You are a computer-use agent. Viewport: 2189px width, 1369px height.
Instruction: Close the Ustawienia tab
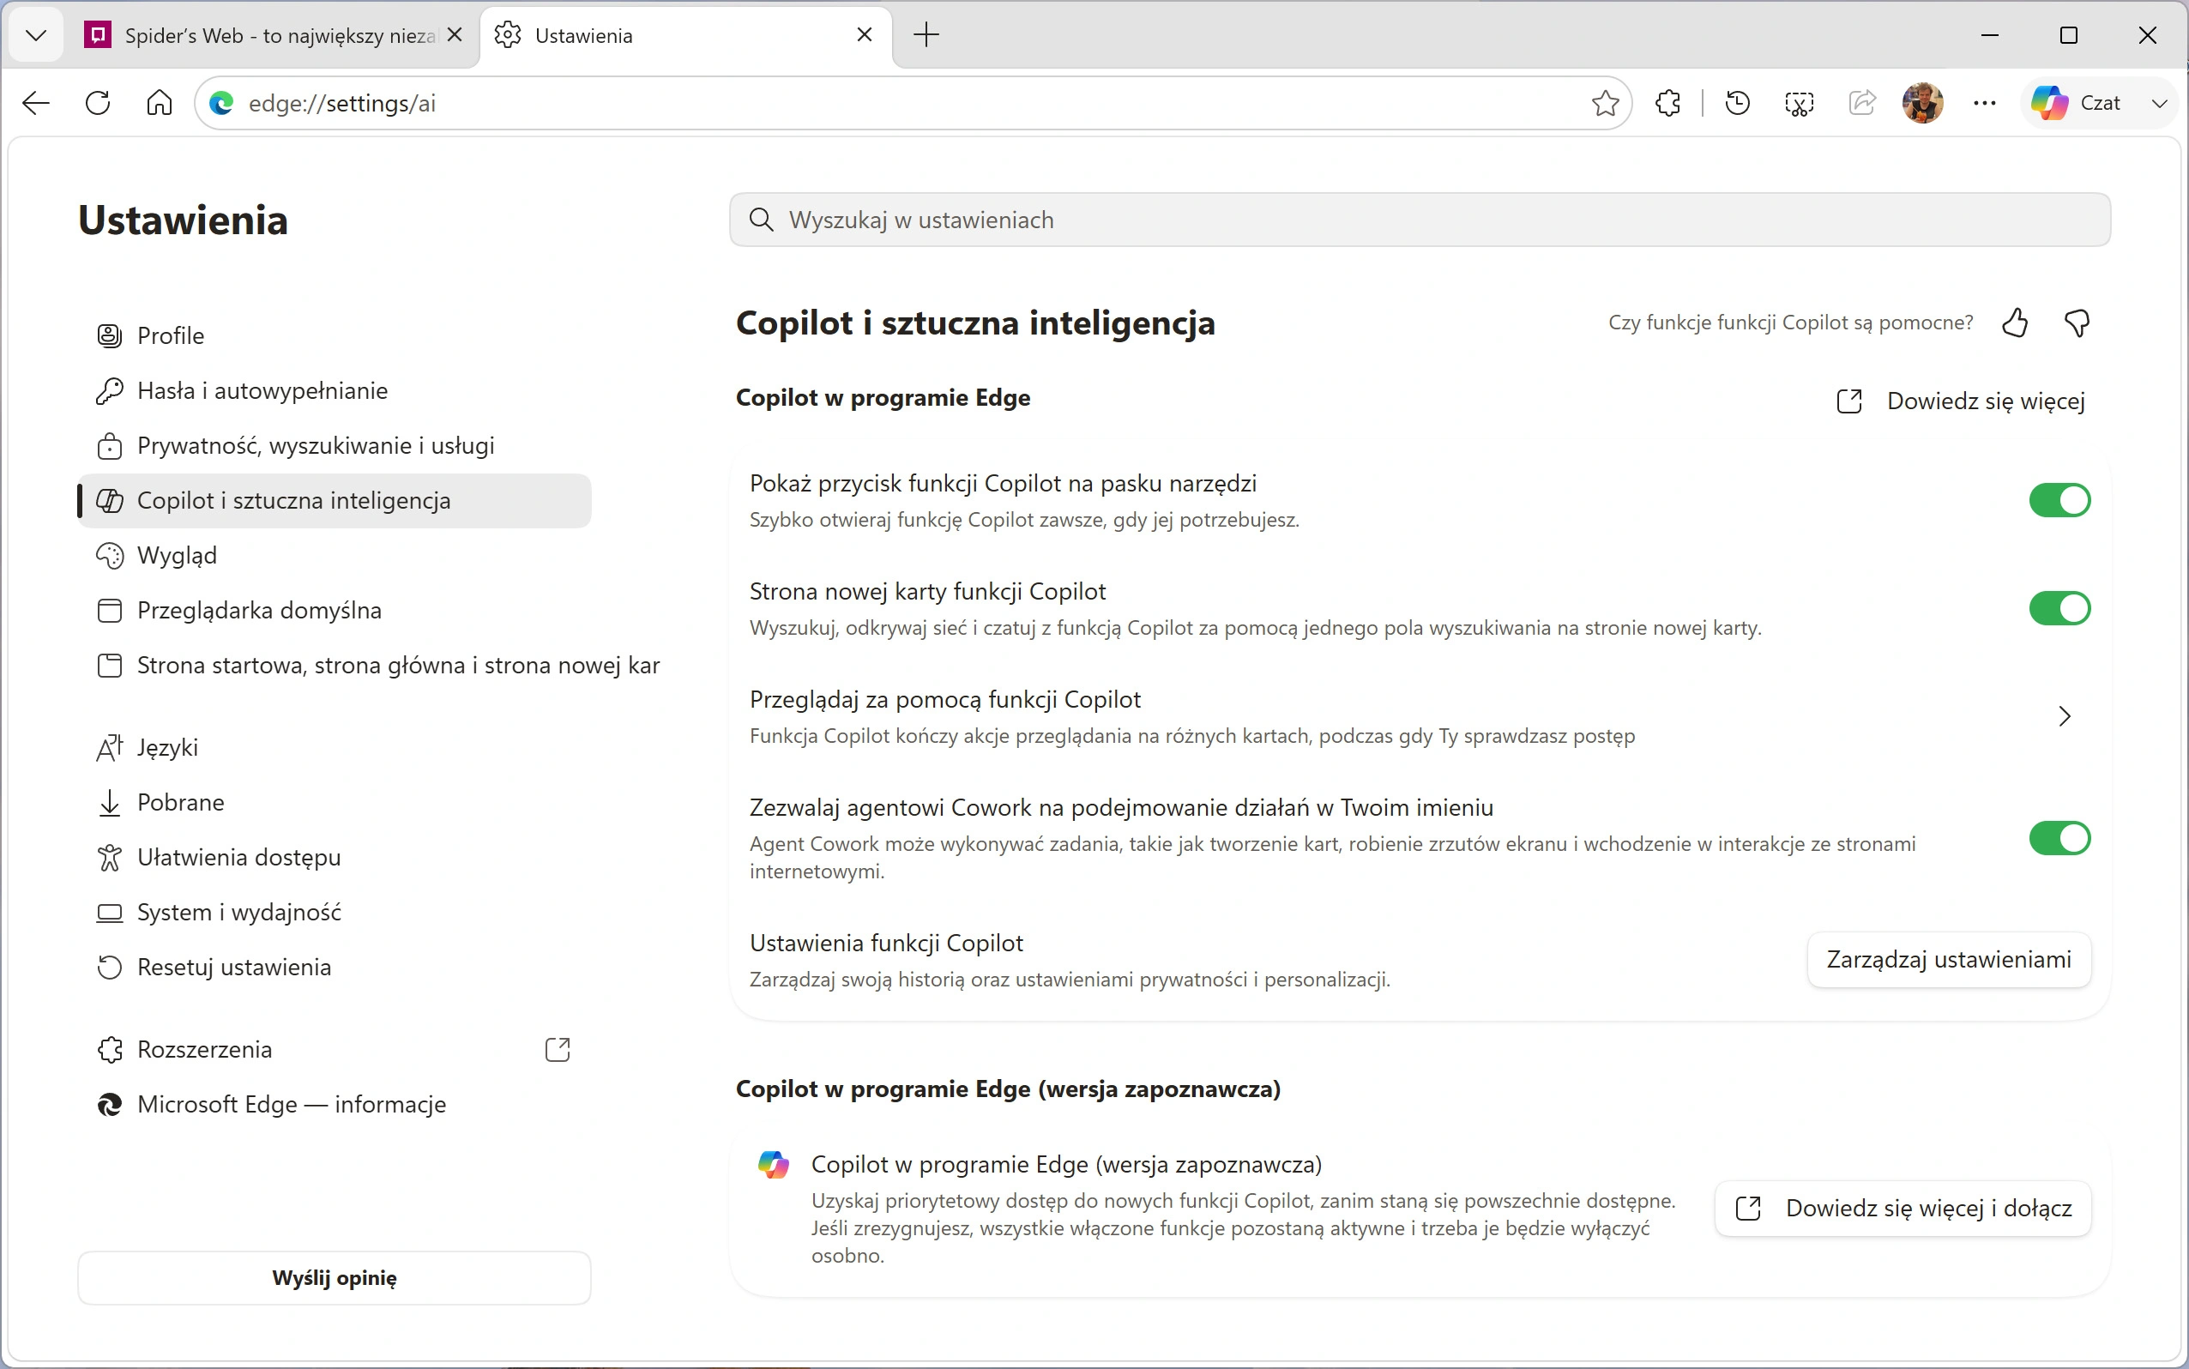pos(865,35)
